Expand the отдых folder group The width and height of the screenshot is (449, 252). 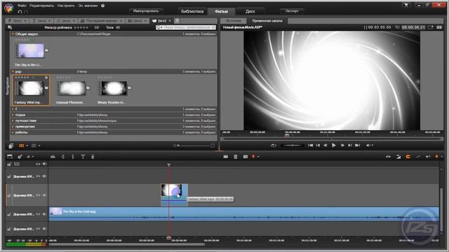pos(13,115)
